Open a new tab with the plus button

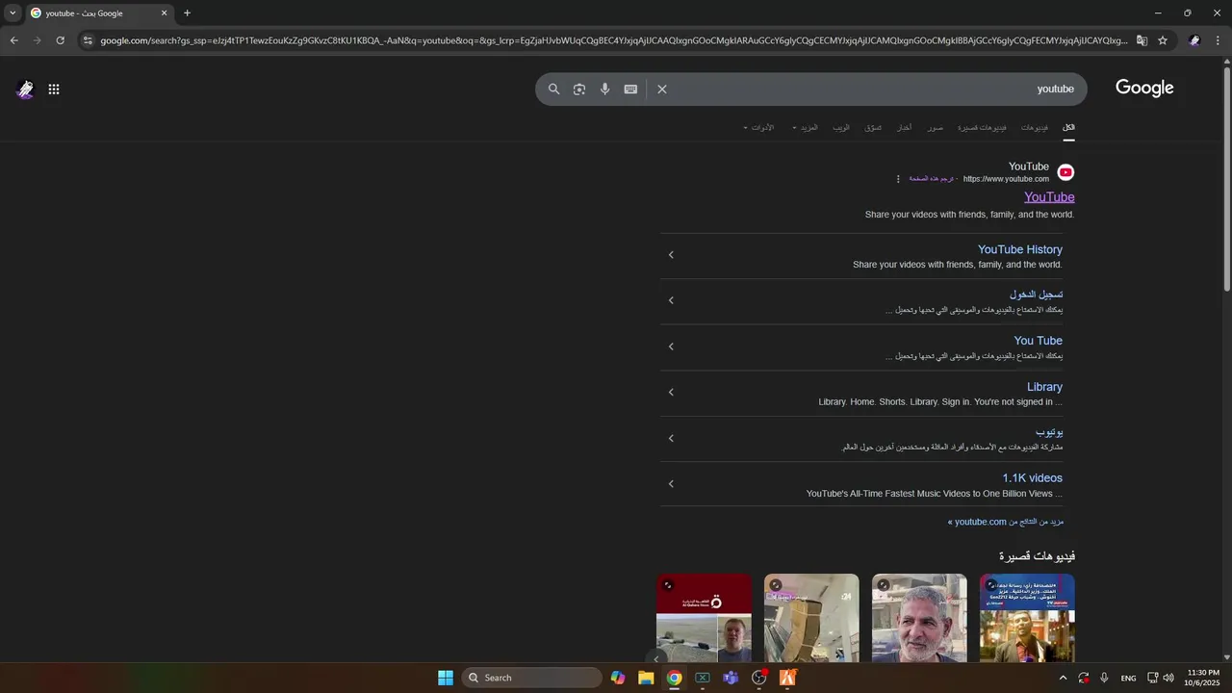point(187,13)
